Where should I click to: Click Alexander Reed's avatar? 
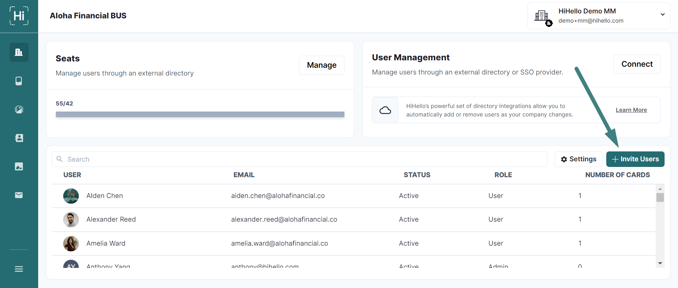tap(71, 220)
